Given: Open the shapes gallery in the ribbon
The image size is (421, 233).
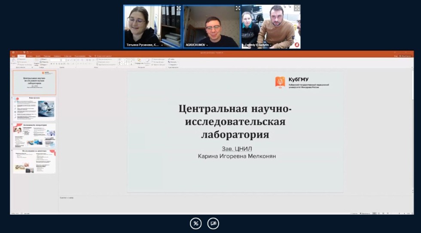Looking at the screenshot, I should (126, 62).
